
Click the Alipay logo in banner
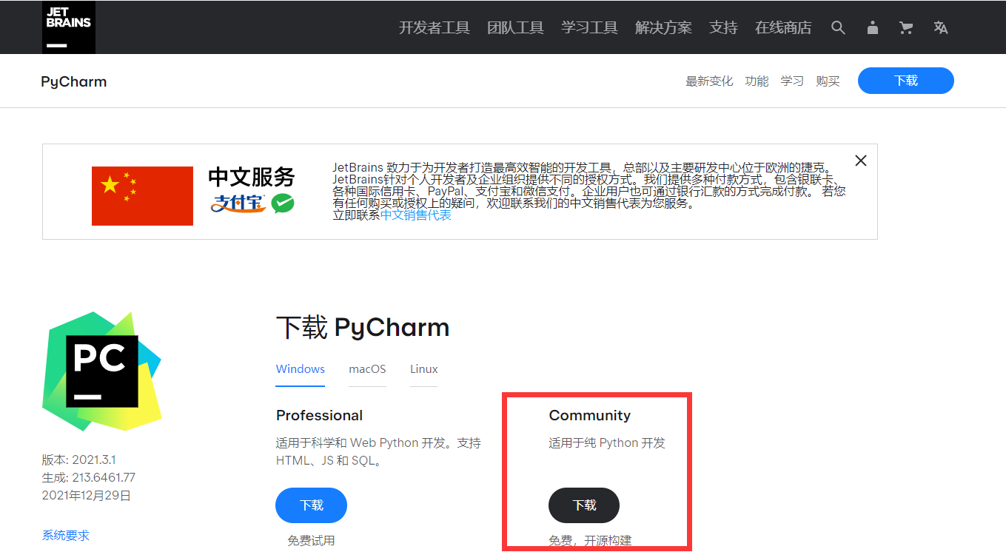click(x=238, y=203)
